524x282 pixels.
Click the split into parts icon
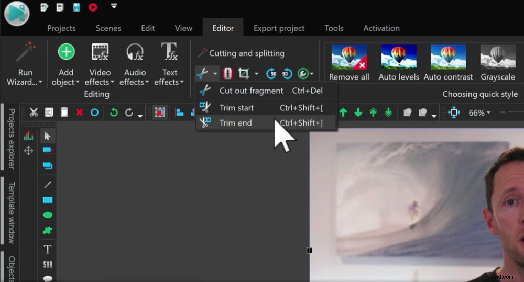tap(228, 73)
